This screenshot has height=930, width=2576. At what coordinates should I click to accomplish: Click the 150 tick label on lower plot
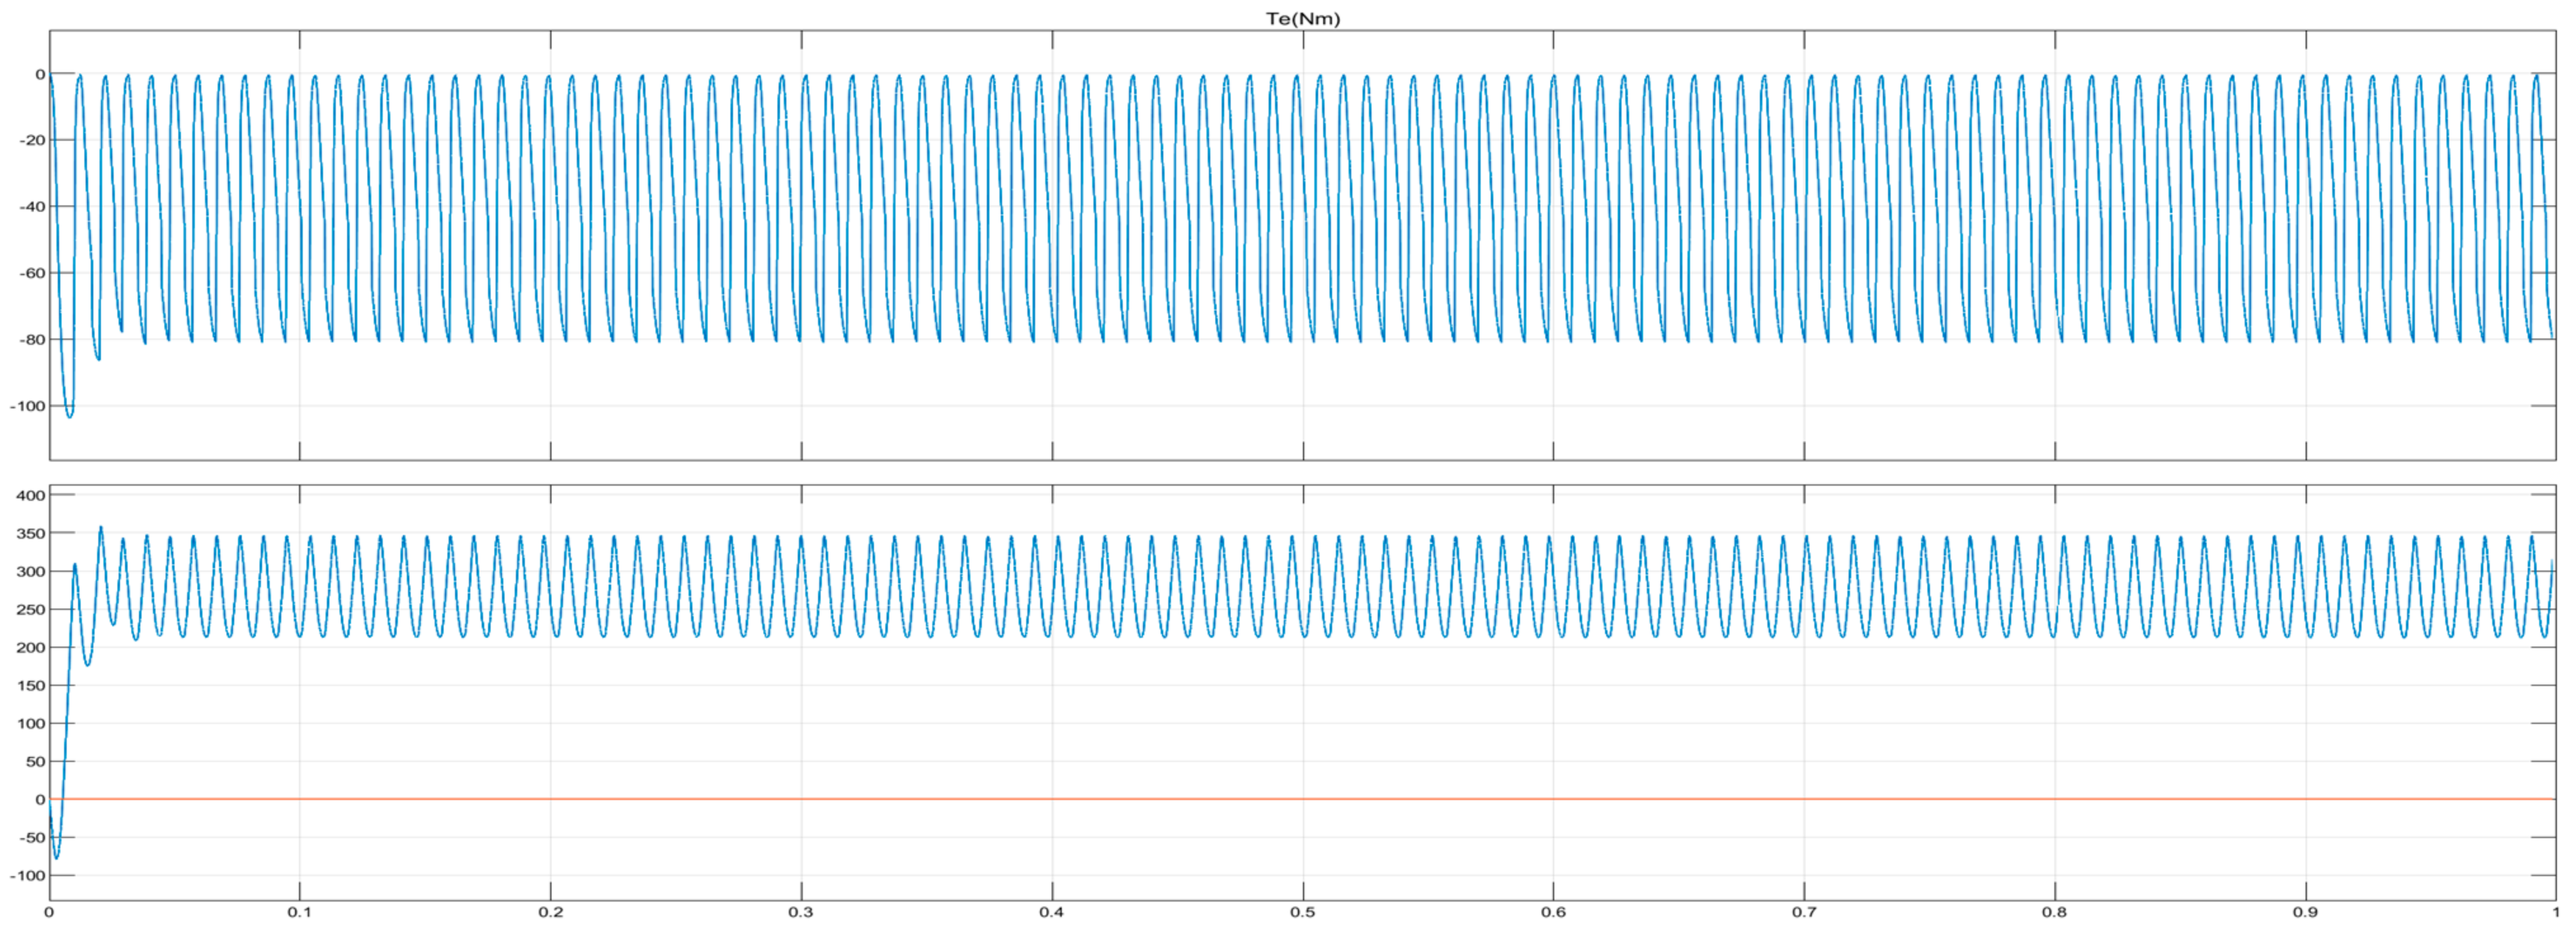31,685
